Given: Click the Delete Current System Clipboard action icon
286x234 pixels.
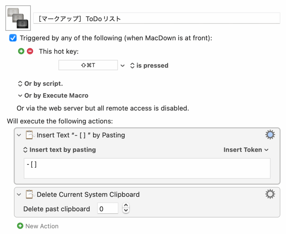Looking at the screenshot, I should pyautogui.click(x=29, y=194).
